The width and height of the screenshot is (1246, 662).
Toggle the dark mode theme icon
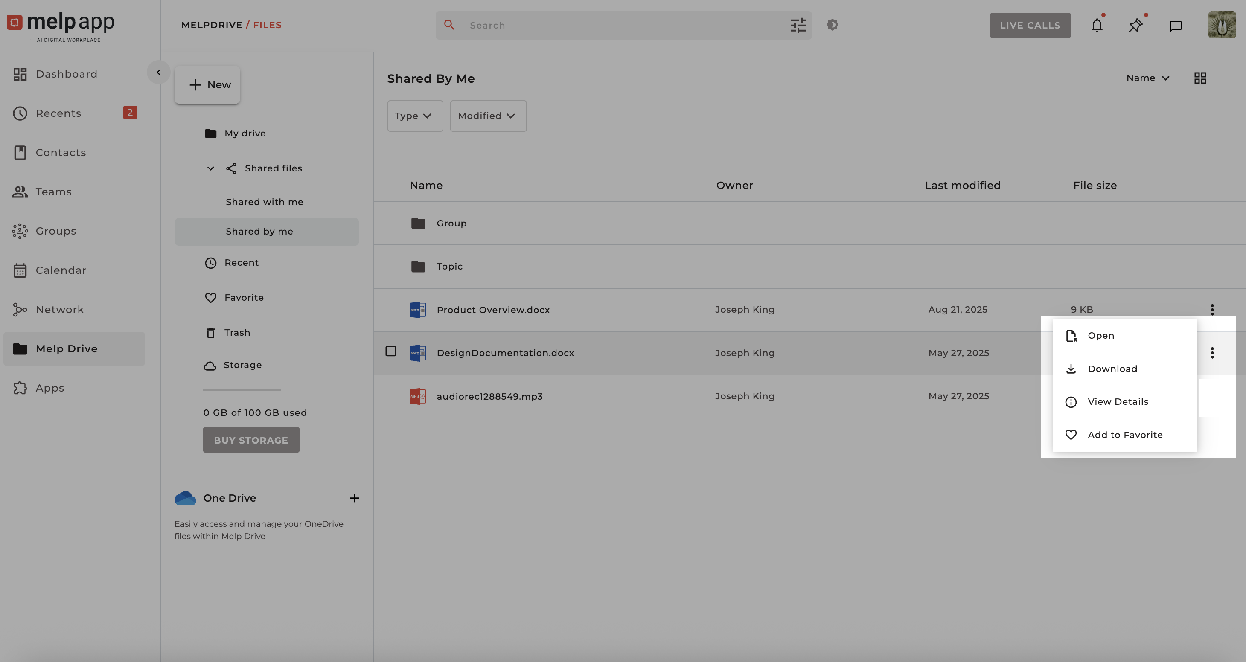832,25
